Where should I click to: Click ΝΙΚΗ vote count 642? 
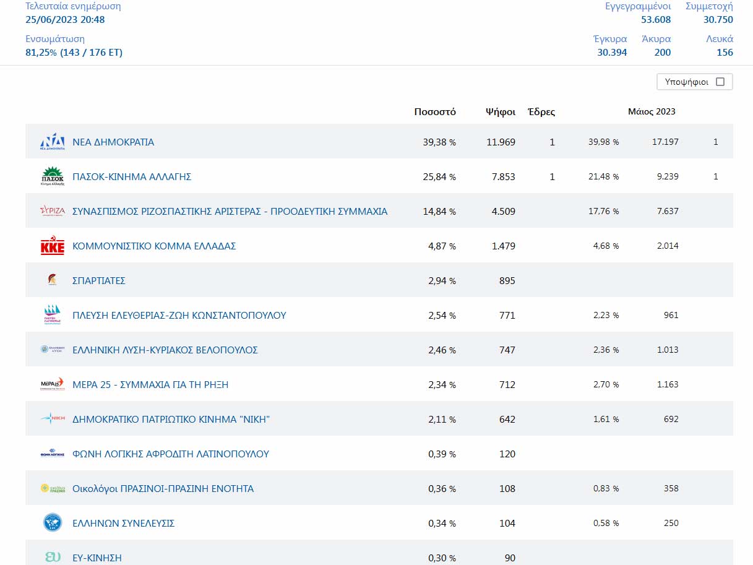pyautogui.click(x=507, y=419)
